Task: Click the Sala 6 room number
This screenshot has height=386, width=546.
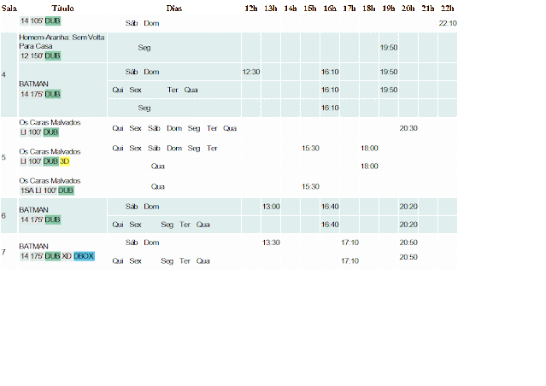Action: tap(3, 216)
